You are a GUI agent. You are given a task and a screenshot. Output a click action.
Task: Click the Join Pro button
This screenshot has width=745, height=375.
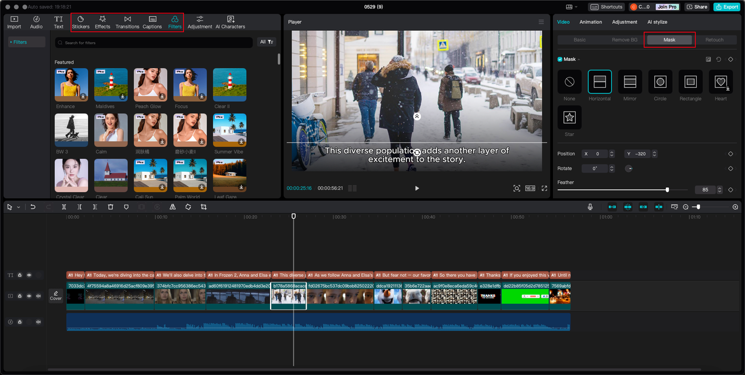(667, 7)
